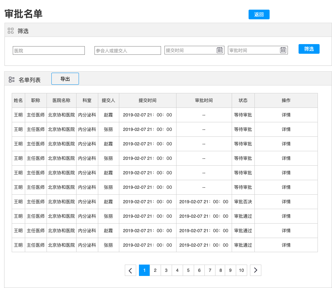Select the 状态 column header

coord(243,100)
